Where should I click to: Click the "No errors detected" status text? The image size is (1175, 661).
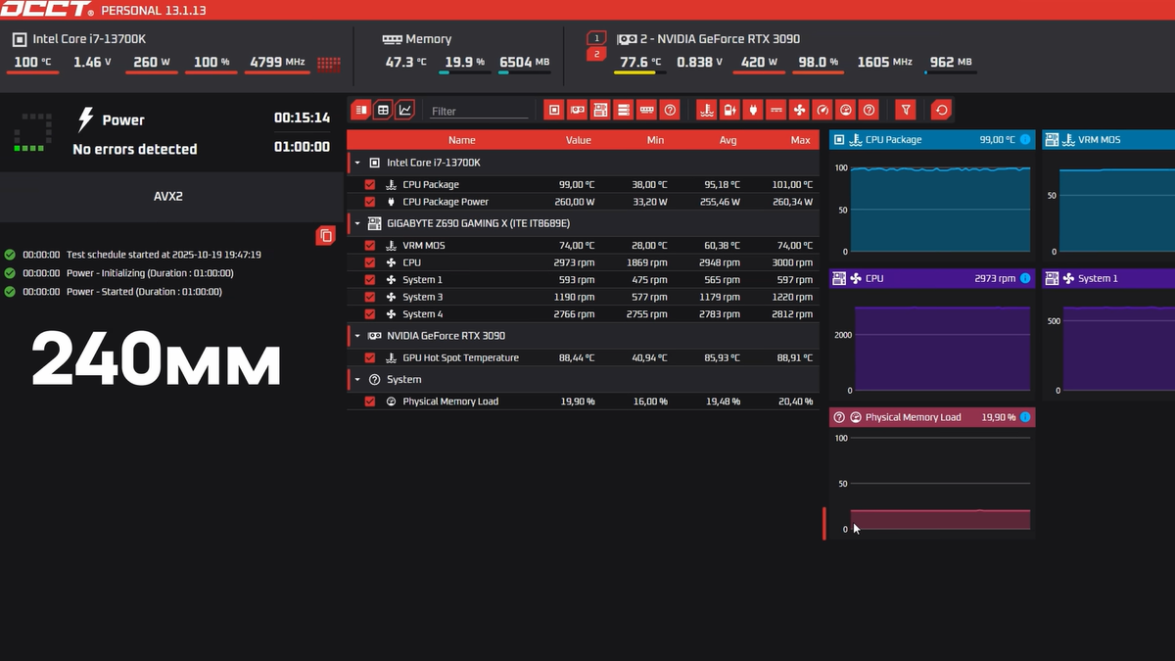pyautogui.click(x=135, y=149)
